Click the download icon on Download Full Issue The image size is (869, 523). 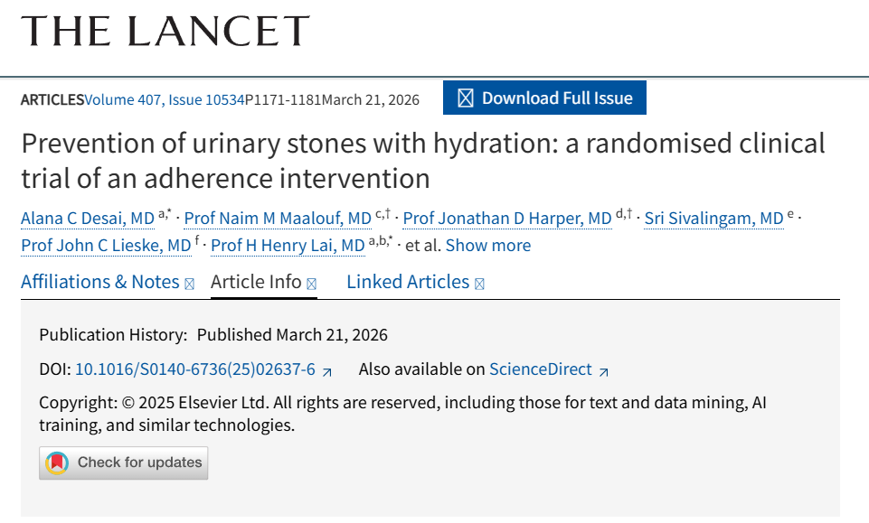466,98
